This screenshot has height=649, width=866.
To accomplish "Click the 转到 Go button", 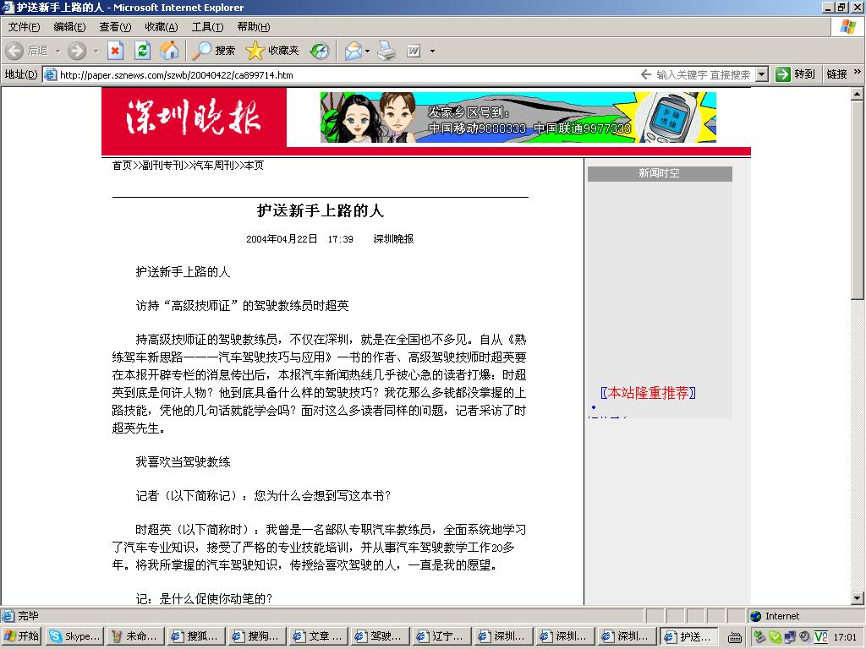I will tap(796, 74).
